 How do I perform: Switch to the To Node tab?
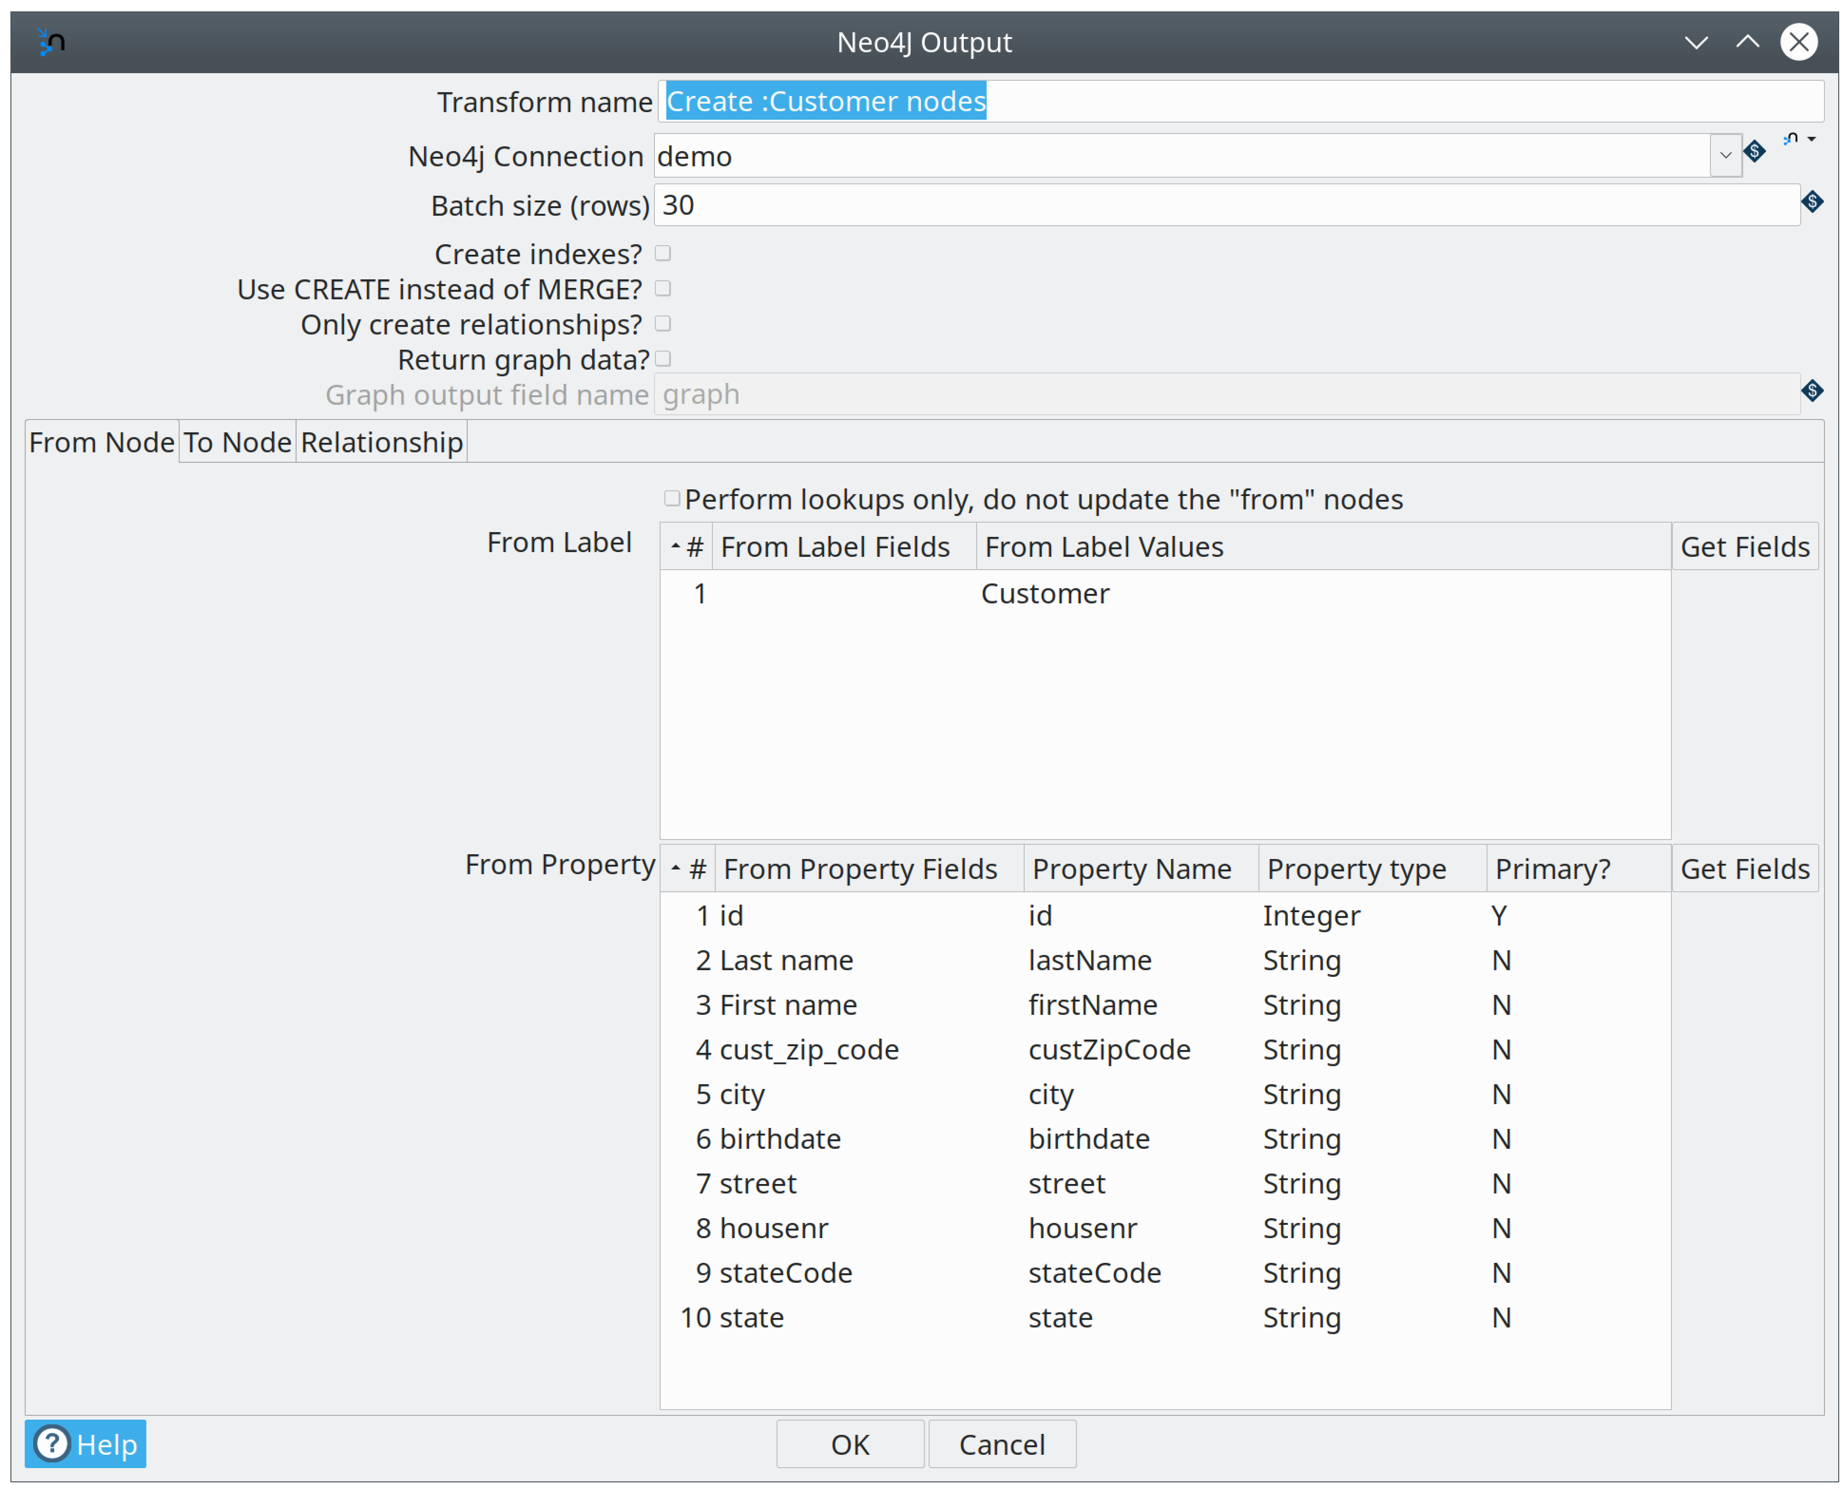tap(237, 442)
